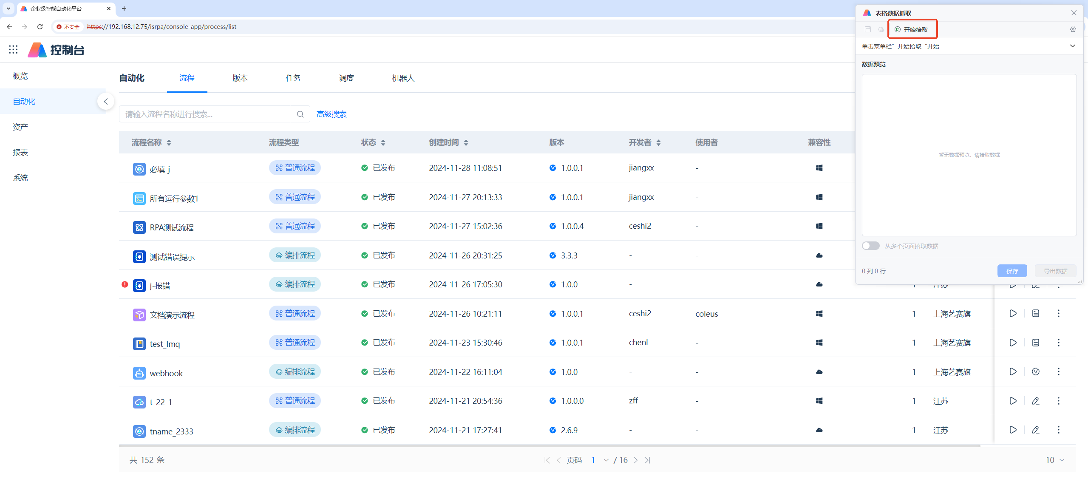This screenshot has height=502, width=1088.
Task: Open a new browser tab
Action: [124, 9]
